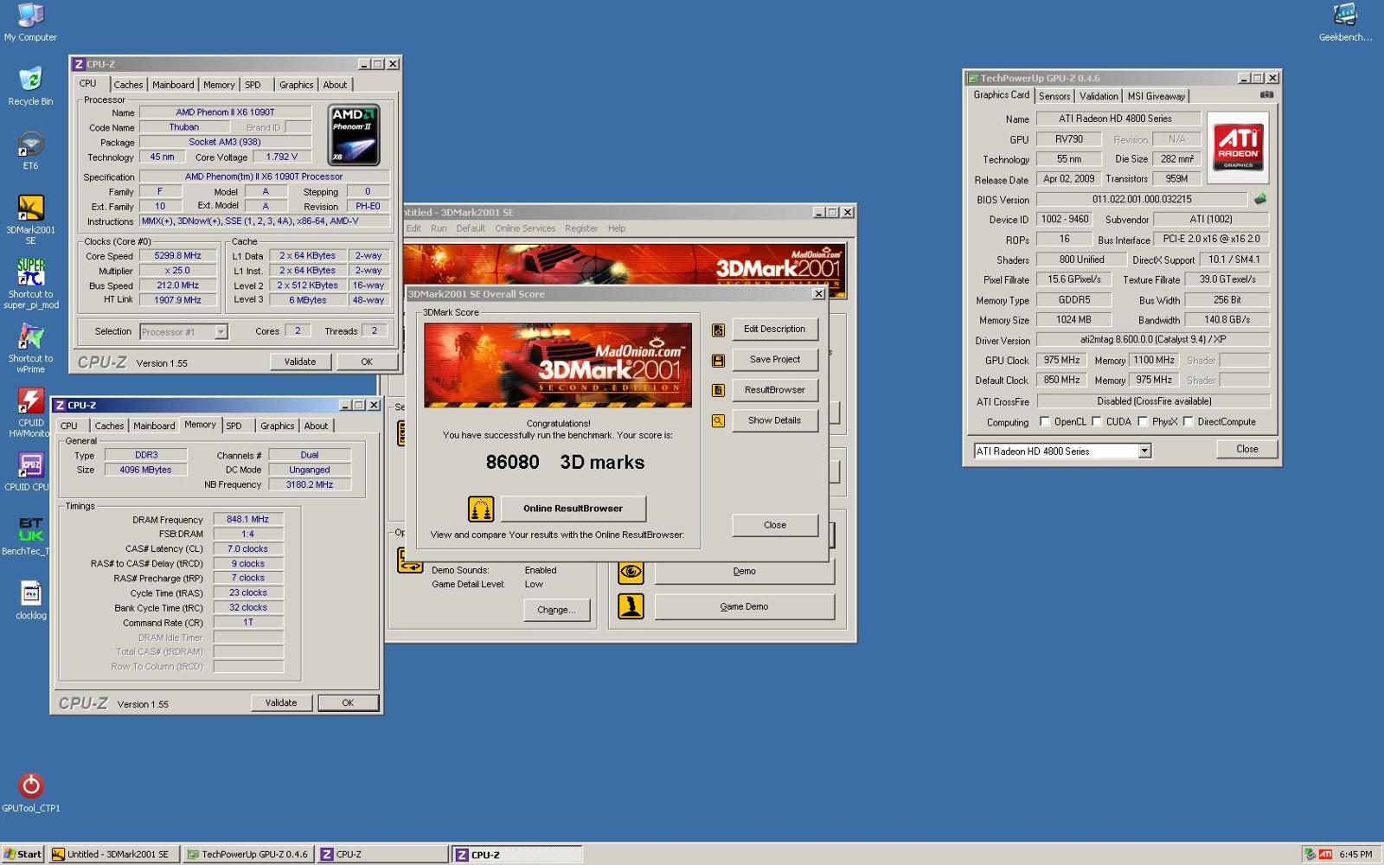Click the Change... button in 3DMark2001
Image resolution: width=1384 pixels, height=865 pixels.
(x=556, y=610)
